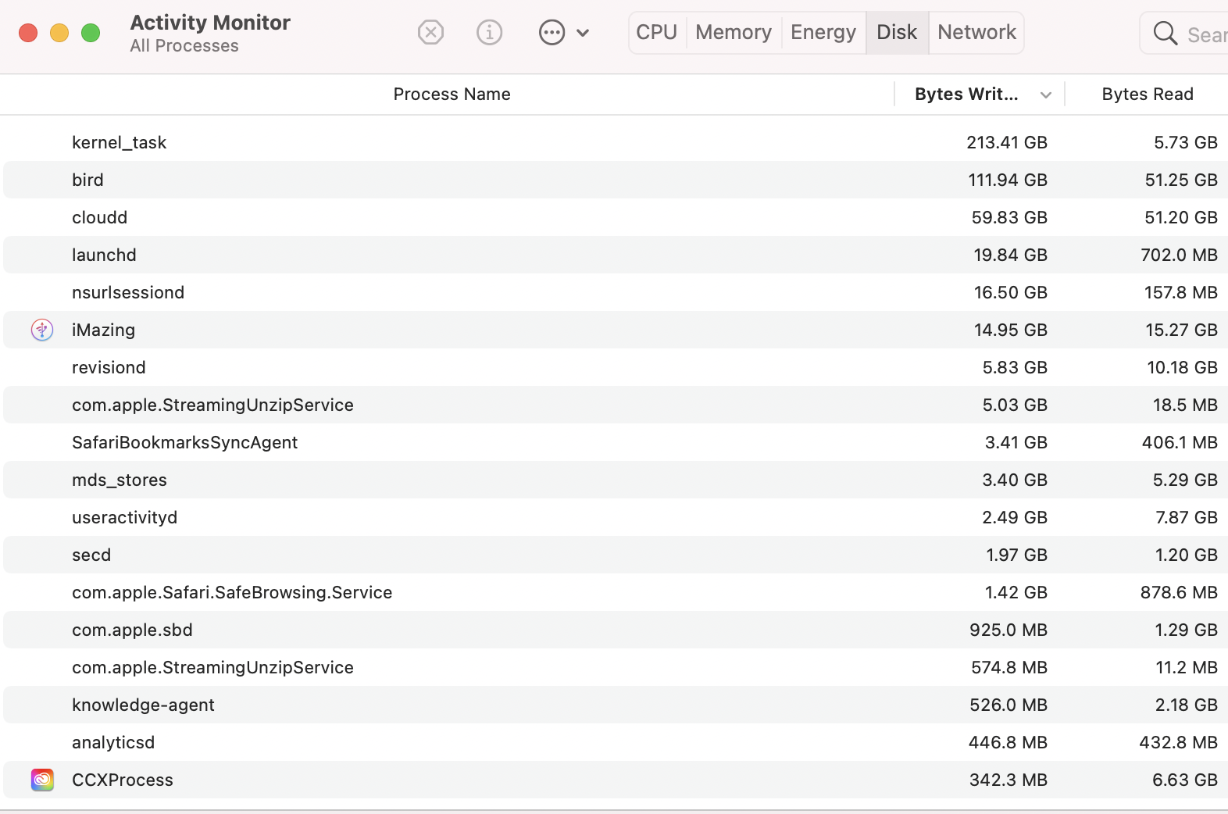Click the ellipsis more actions icon
Screen dimensions: 1228x814
coord(552,33)
